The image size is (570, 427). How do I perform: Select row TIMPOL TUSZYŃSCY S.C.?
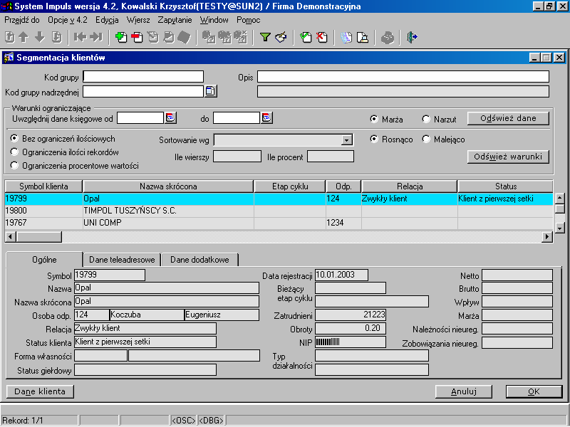coord(279,211)
